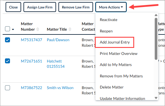This screenshot has width=165, height=106.
Task: Click Remove Law Firm button
Action: tap(76, 7)
